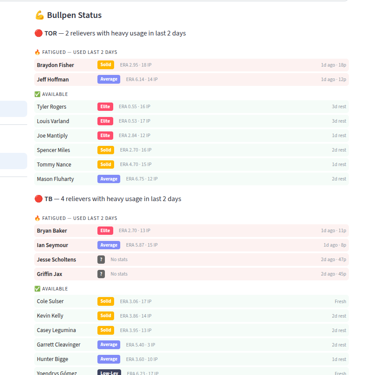Select the Bryan Baker player name
Image resolution: width=373 pixels, height=375 pixels.
coord(52,231)
